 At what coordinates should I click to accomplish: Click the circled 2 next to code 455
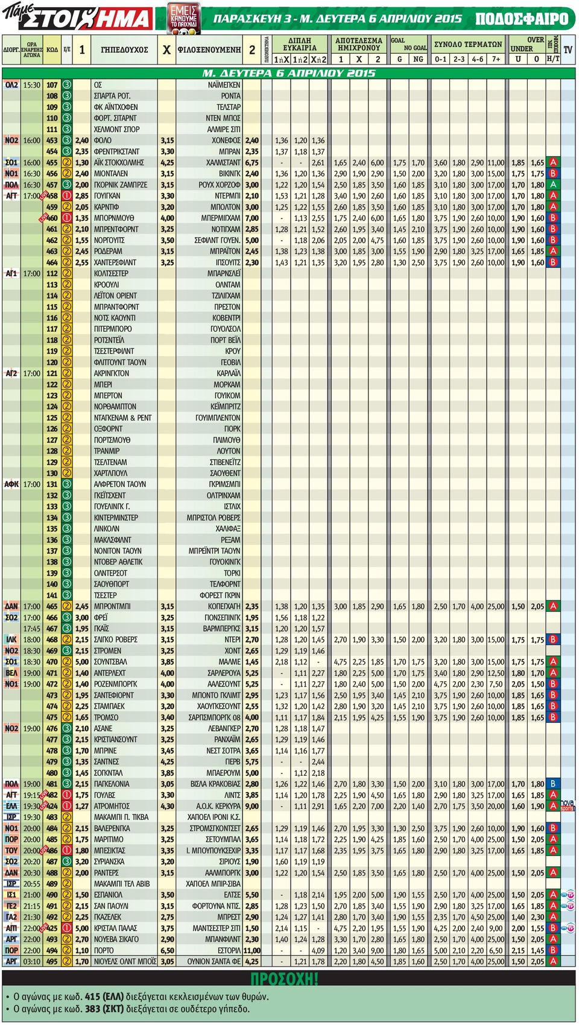point(66,162)
